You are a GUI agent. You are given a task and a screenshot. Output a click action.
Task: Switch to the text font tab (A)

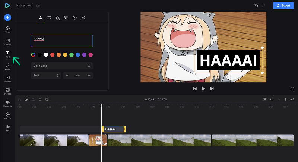[x=41, y=18]
